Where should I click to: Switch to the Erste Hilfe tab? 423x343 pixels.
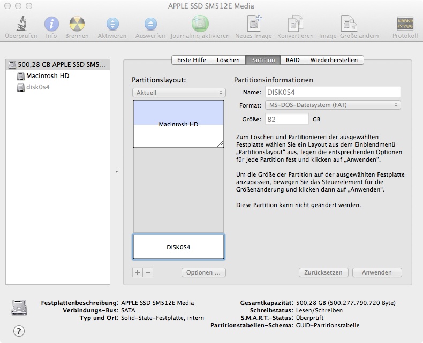[191, 60]
